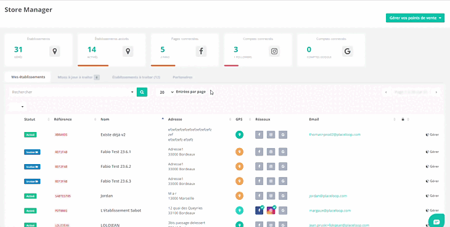The height and width of the screenshot is (227, 450).
Task: Open the live chat bubble widget
Action: click(x=436, y=221)
